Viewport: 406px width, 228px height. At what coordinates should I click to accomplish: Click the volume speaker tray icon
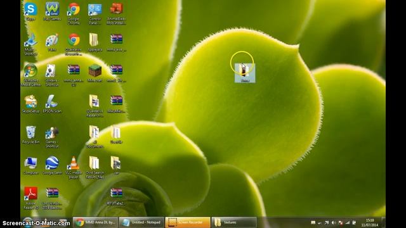coord(334,222)
